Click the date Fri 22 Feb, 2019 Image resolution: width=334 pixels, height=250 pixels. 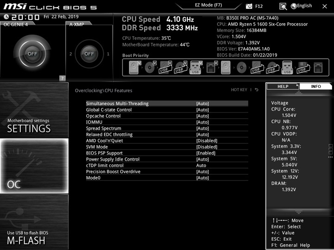click(61, 17)
